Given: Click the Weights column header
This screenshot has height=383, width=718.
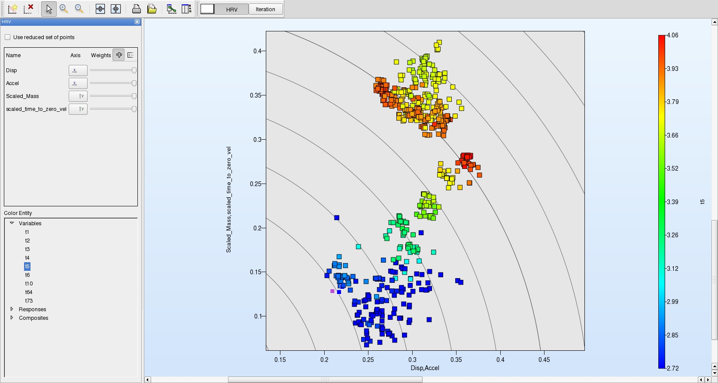Looking at the screenshot, I should click(x=101, y=55).
